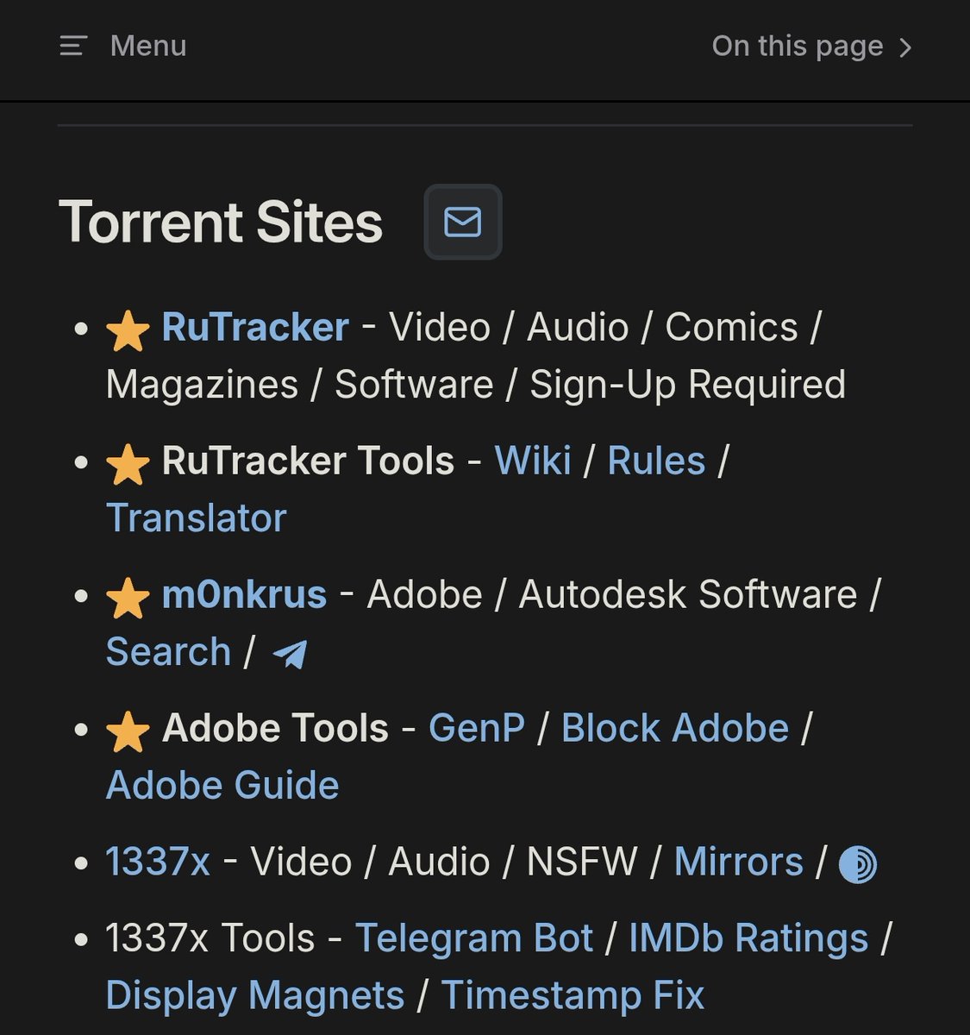Open the m0nkrus link

244,594
